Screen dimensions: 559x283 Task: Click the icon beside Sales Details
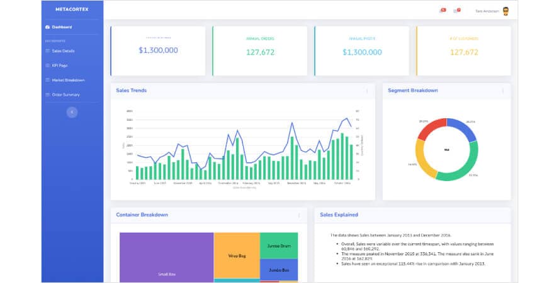[x=47, y=50]
